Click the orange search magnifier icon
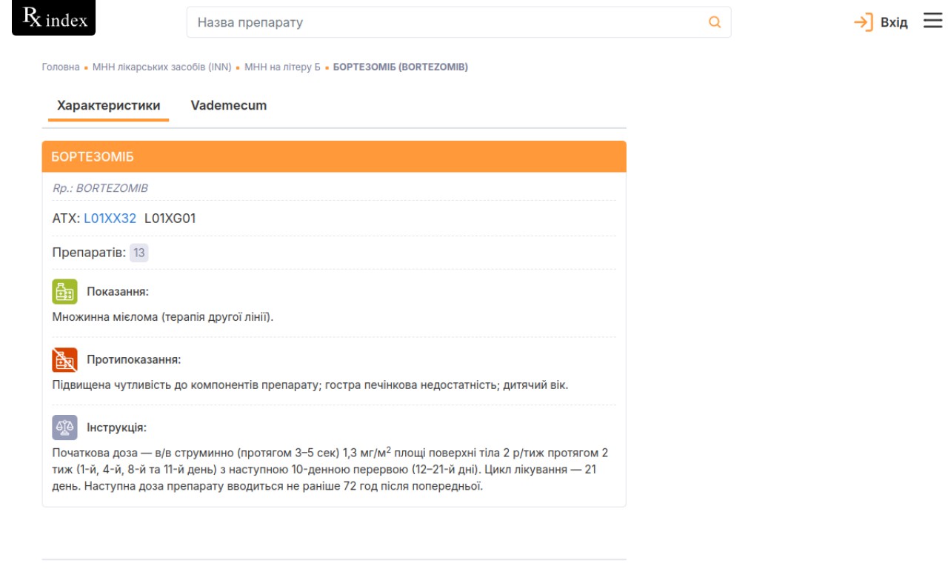 click(715, 22)
